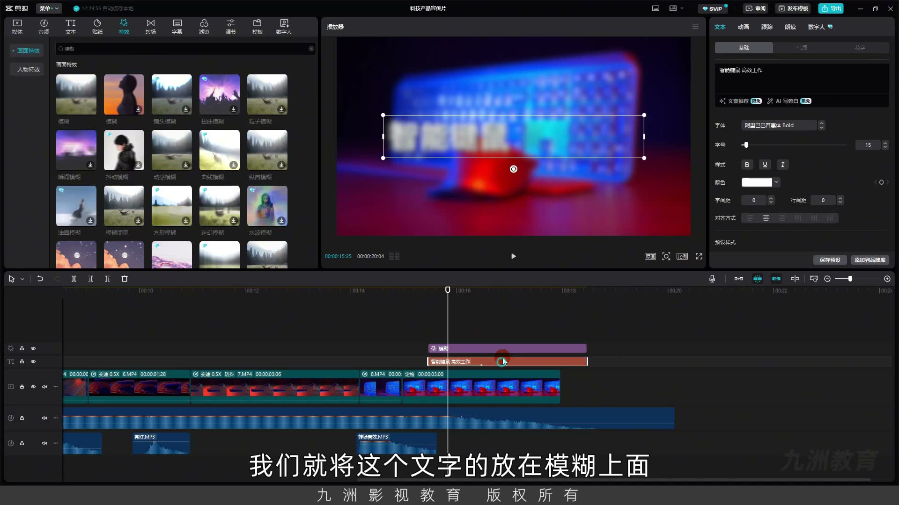Switch to the 动画 animation tab
This screenshot has height=505, width=899.
click(744, 27)
